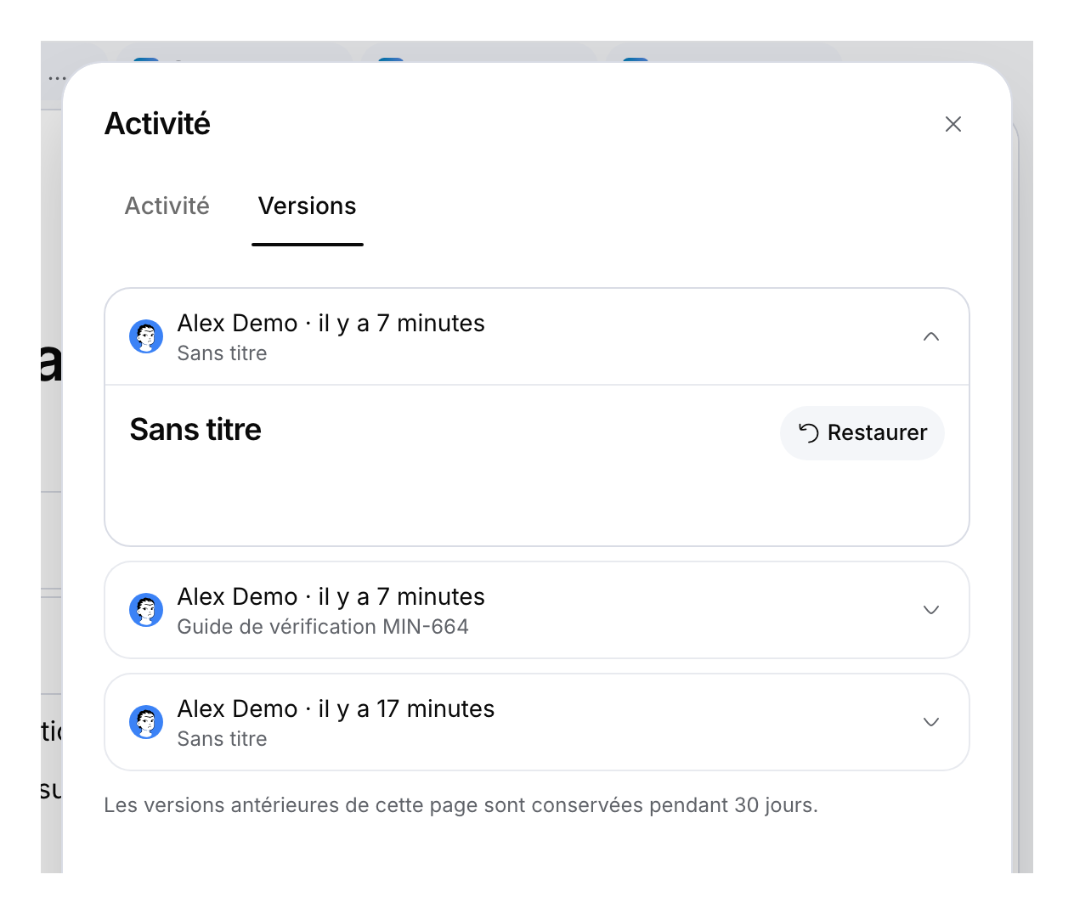Click Alex Demo's avatar on the expanded version
1074x914 pixels.
pos(146,336)
